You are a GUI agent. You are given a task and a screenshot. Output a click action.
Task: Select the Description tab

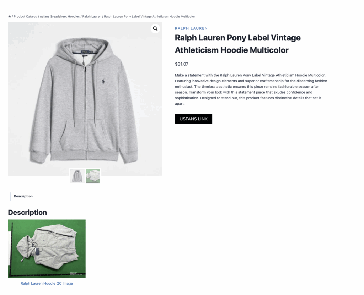23,196
